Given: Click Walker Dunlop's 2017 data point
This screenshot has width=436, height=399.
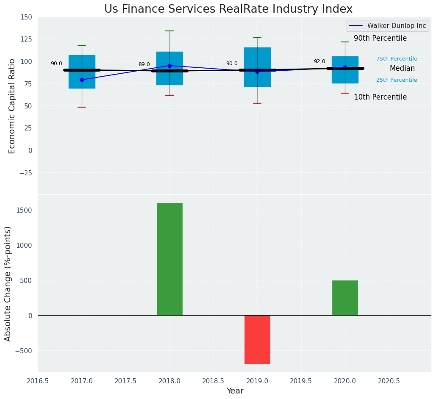Looking at the screenshot, I should [82, 80].
